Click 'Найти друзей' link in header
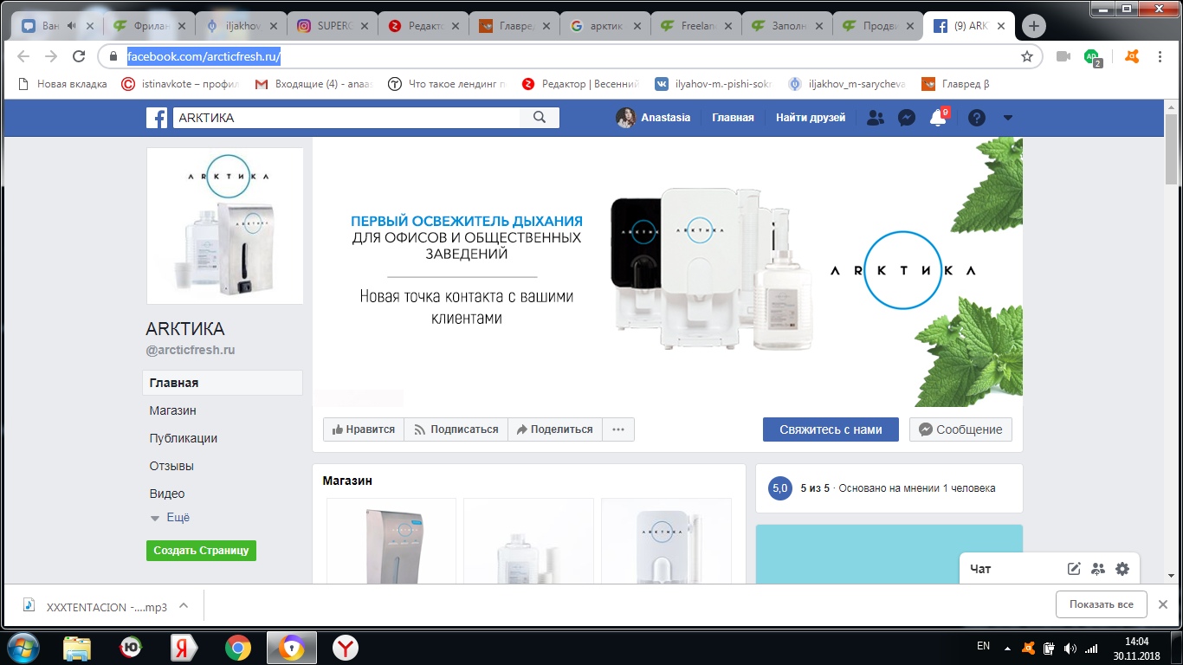Image resolution: width=1183 pixels, height=665 pixels. pos(811,118)
